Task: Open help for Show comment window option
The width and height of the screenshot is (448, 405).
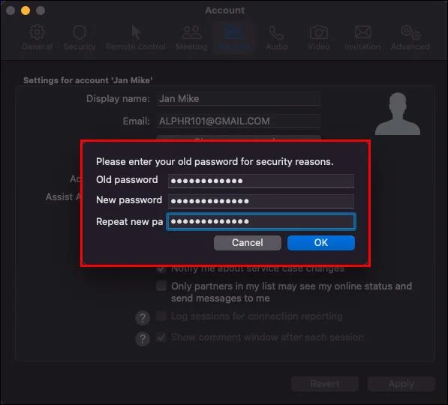Action: tap(143, 339)
